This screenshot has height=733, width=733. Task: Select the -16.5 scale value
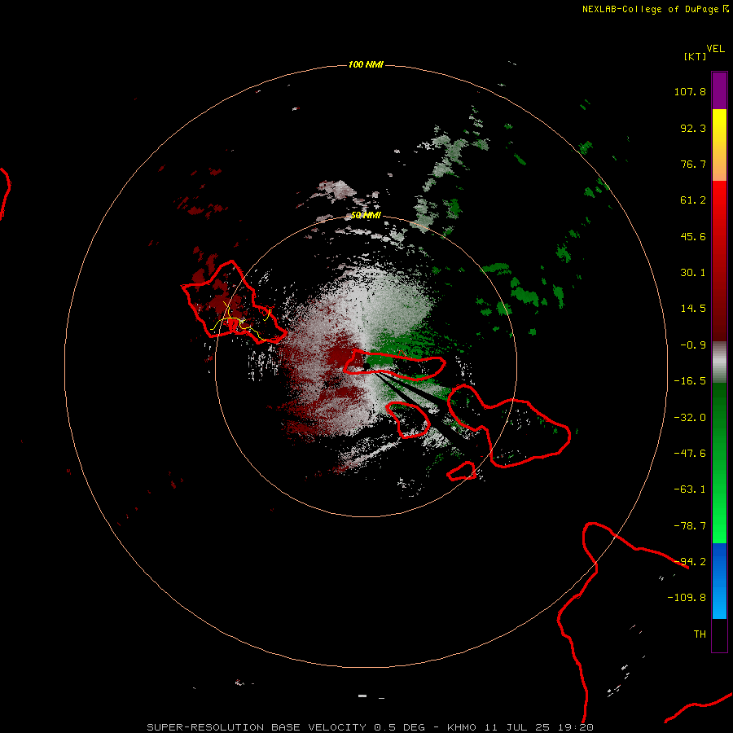click(x=690, y=381)
